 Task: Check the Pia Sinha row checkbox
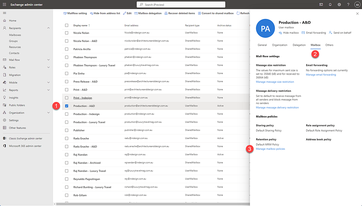67,73
